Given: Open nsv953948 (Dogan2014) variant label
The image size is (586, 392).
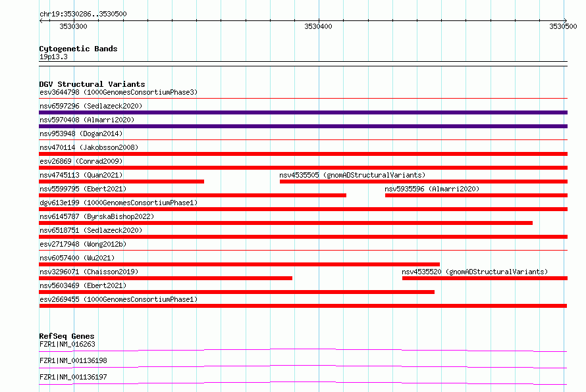Looking at the screenshot, I should point(81,134).
